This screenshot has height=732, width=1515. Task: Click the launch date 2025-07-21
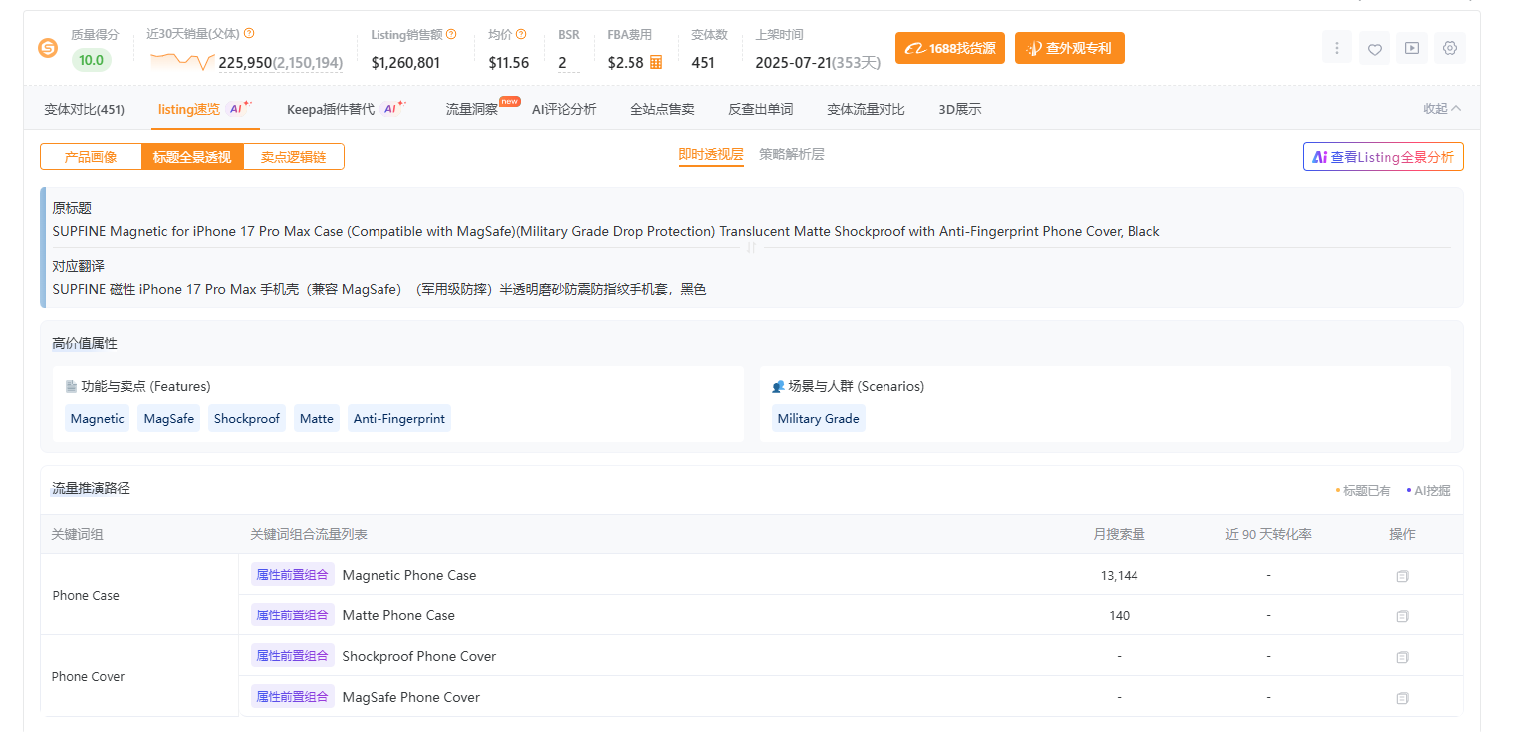coord(793,63)
